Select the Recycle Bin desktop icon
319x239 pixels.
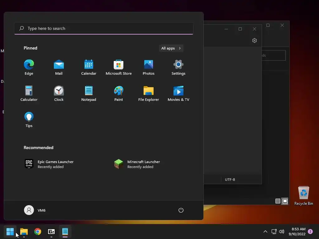coord(303,196)
